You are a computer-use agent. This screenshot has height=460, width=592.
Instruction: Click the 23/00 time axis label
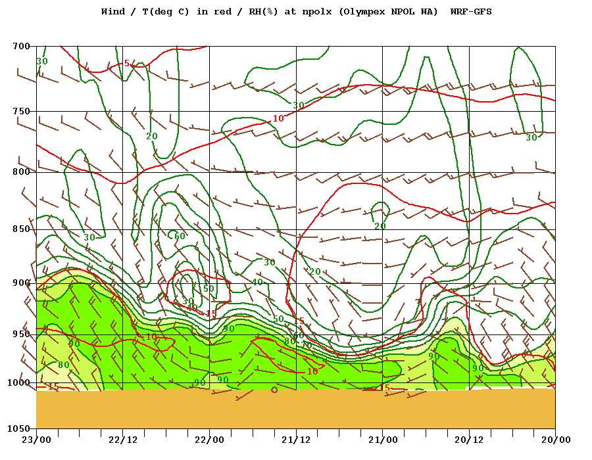37,440
